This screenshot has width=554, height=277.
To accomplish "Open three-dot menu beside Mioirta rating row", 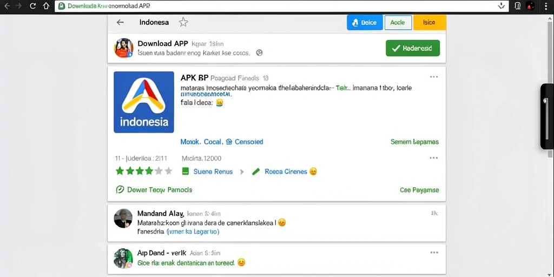I will pos(434,158).
